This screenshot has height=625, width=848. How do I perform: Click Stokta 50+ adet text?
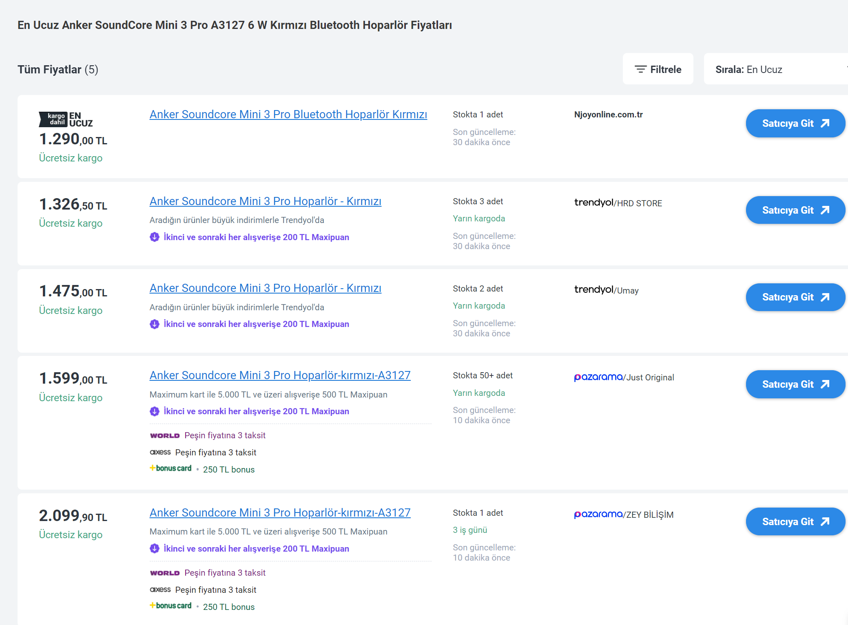(x=483, y=375)
